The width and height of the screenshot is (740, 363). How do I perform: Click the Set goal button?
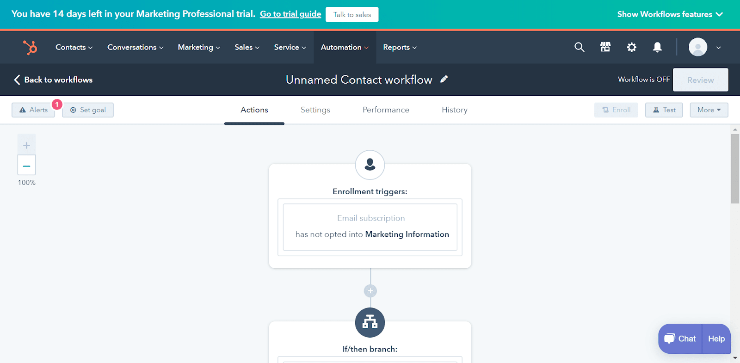click(x=88, y=110)
